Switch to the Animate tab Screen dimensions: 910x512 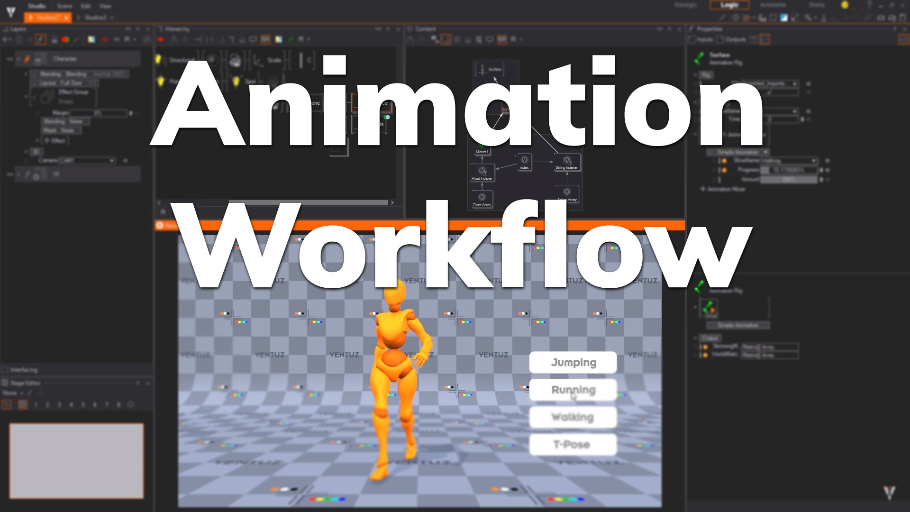pyautogui.click(x=773, y=5)
